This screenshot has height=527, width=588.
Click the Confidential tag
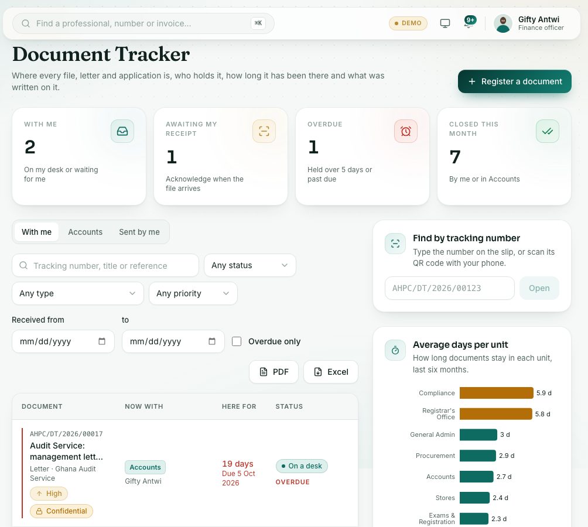61,511
